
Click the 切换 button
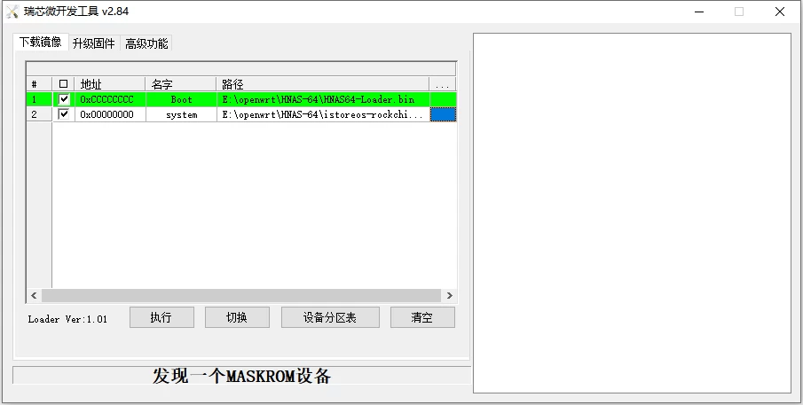(x=237, y=317)
